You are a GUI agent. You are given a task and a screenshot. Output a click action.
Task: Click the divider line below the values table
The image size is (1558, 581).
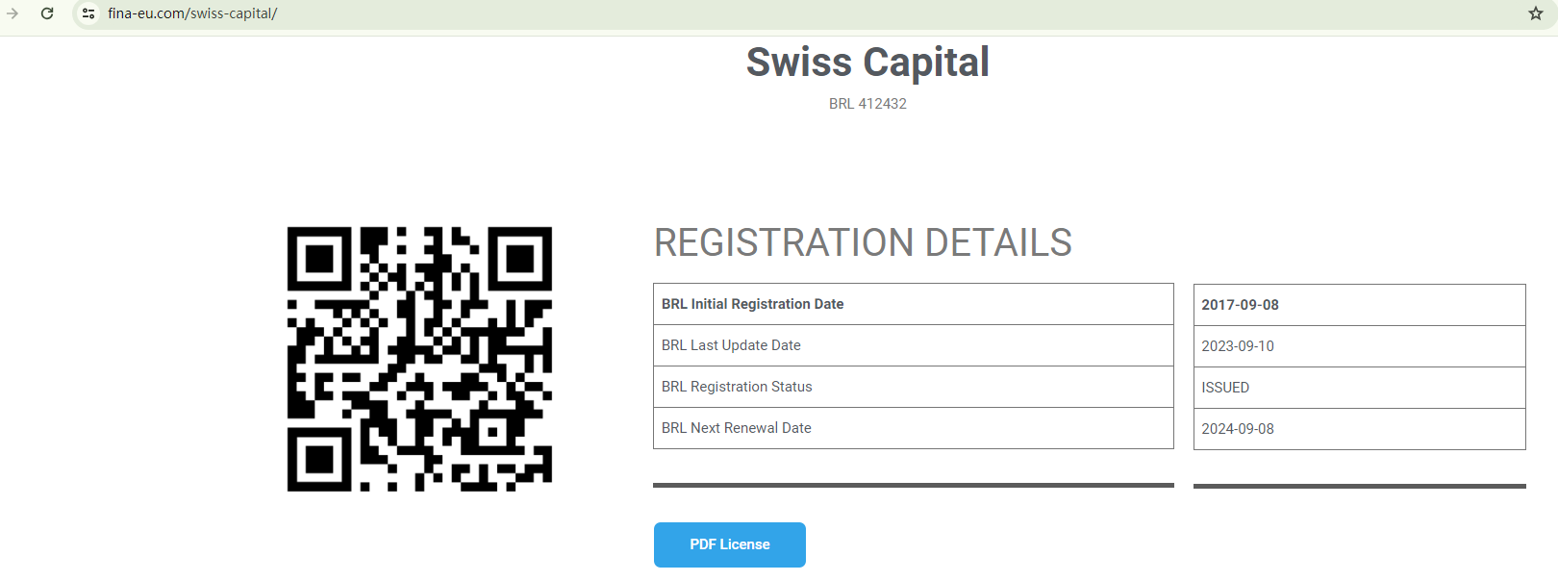click(1359, 486)
